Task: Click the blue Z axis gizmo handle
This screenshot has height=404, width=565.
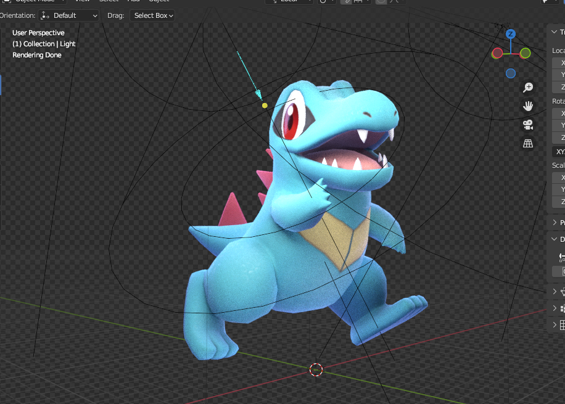Action: tap(510, 34)
